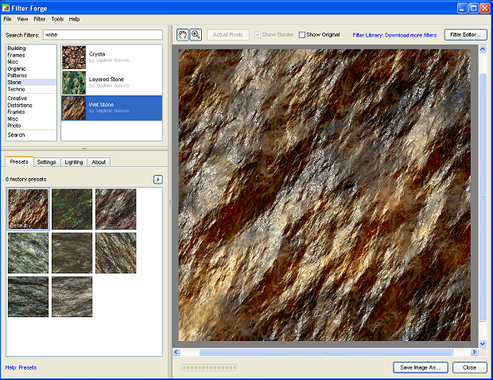Enable the Show Original checkbox

pos(302,34)
